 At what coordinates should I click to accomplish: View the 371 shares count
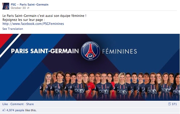(x=174, y=104)
